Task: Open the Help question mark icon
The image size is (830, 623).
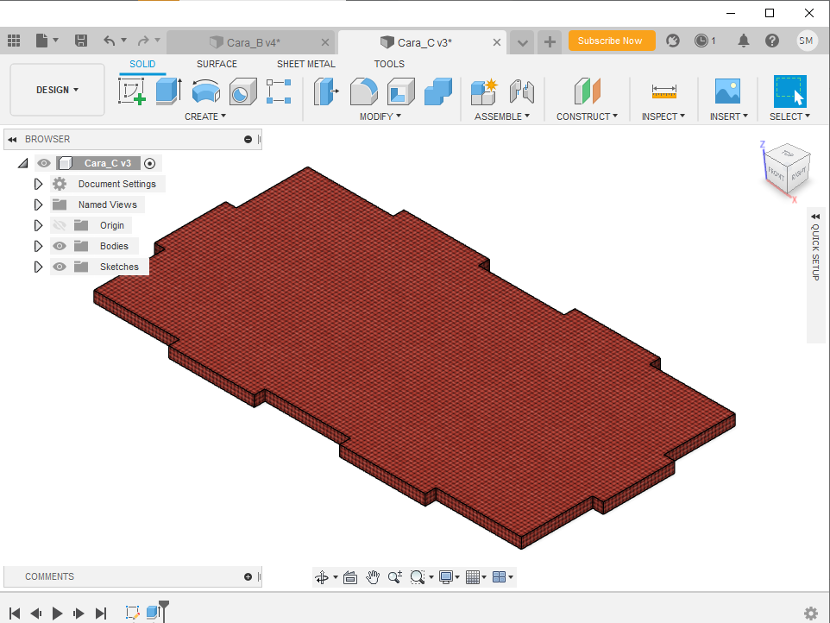Action: tap(772, 41)
